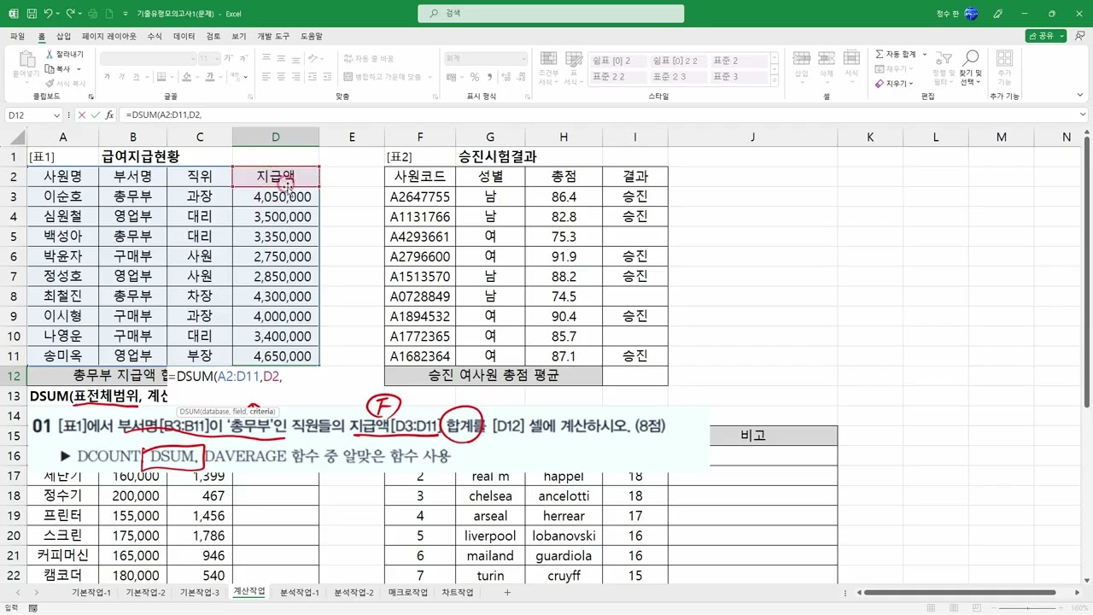Open the 분석작업-1 sheet tab
Viewport: 1093px width, 615px height.
tap(300, 592)
